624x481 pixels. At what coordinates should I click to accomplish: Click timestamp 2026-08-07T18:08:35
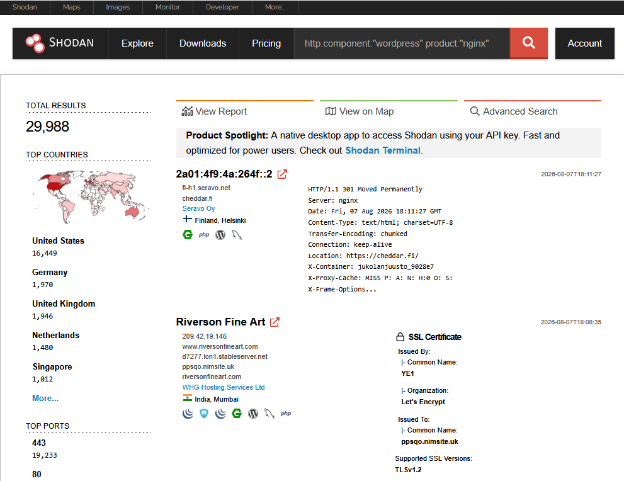click(570, 322)
